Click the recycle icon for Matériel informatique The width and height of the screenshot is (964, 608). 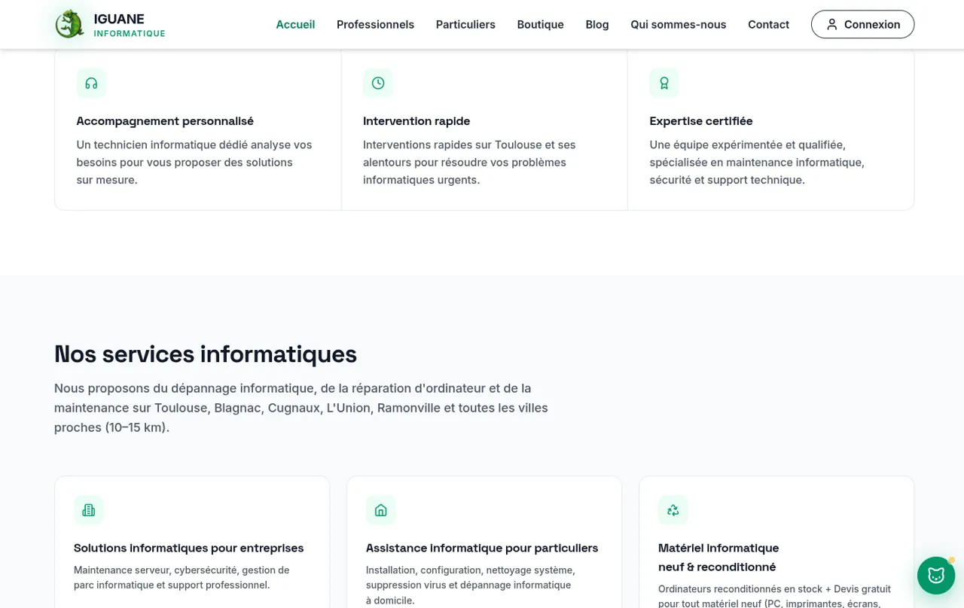pos(673,510)
